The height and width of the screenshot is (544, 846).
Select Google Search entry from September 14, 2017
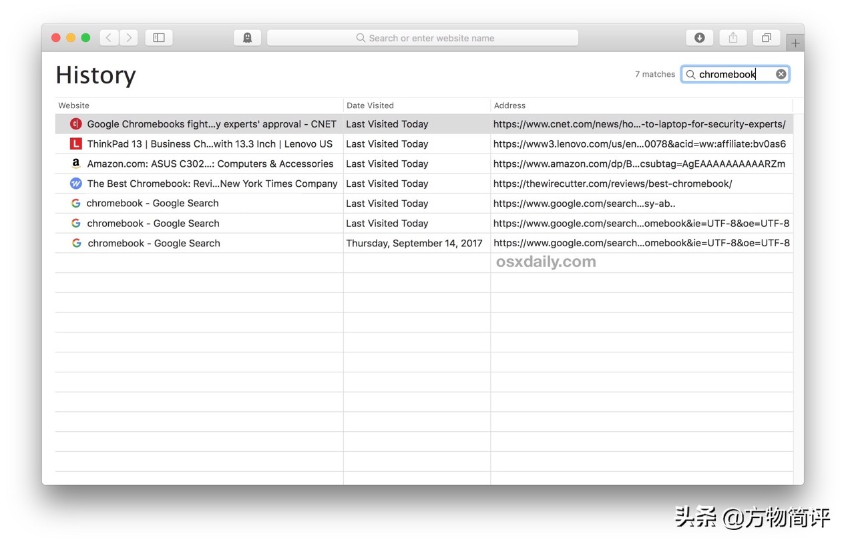(x=154, y=244)
